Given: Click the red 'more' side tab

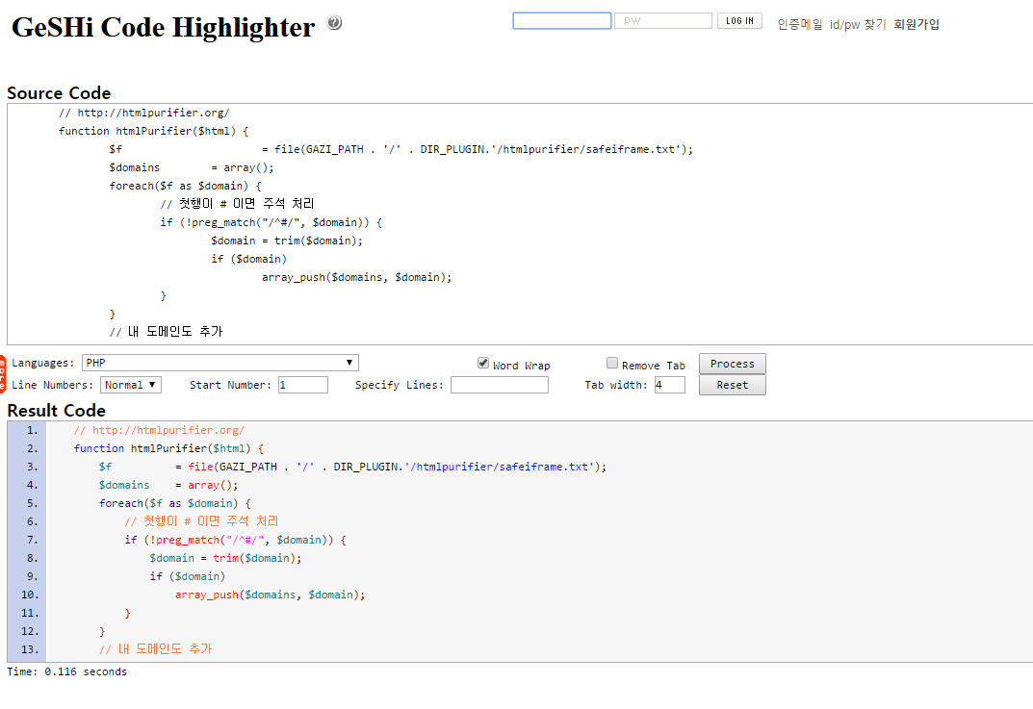Looking at the screenshot, I should pos(3,374).
